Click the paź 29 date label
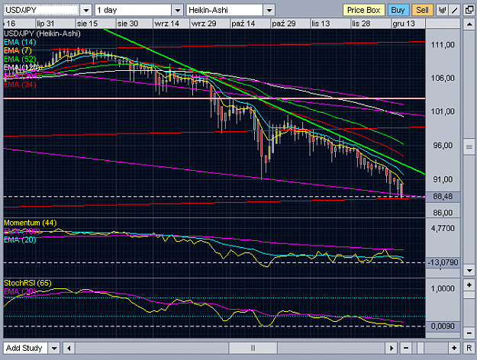This screenshot has height=360, width=477. pyautogui.click(x=284, y=24)
